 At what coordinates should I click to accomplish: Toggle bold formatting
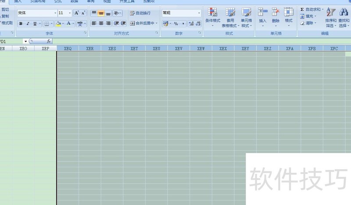[x=21, y=24]
